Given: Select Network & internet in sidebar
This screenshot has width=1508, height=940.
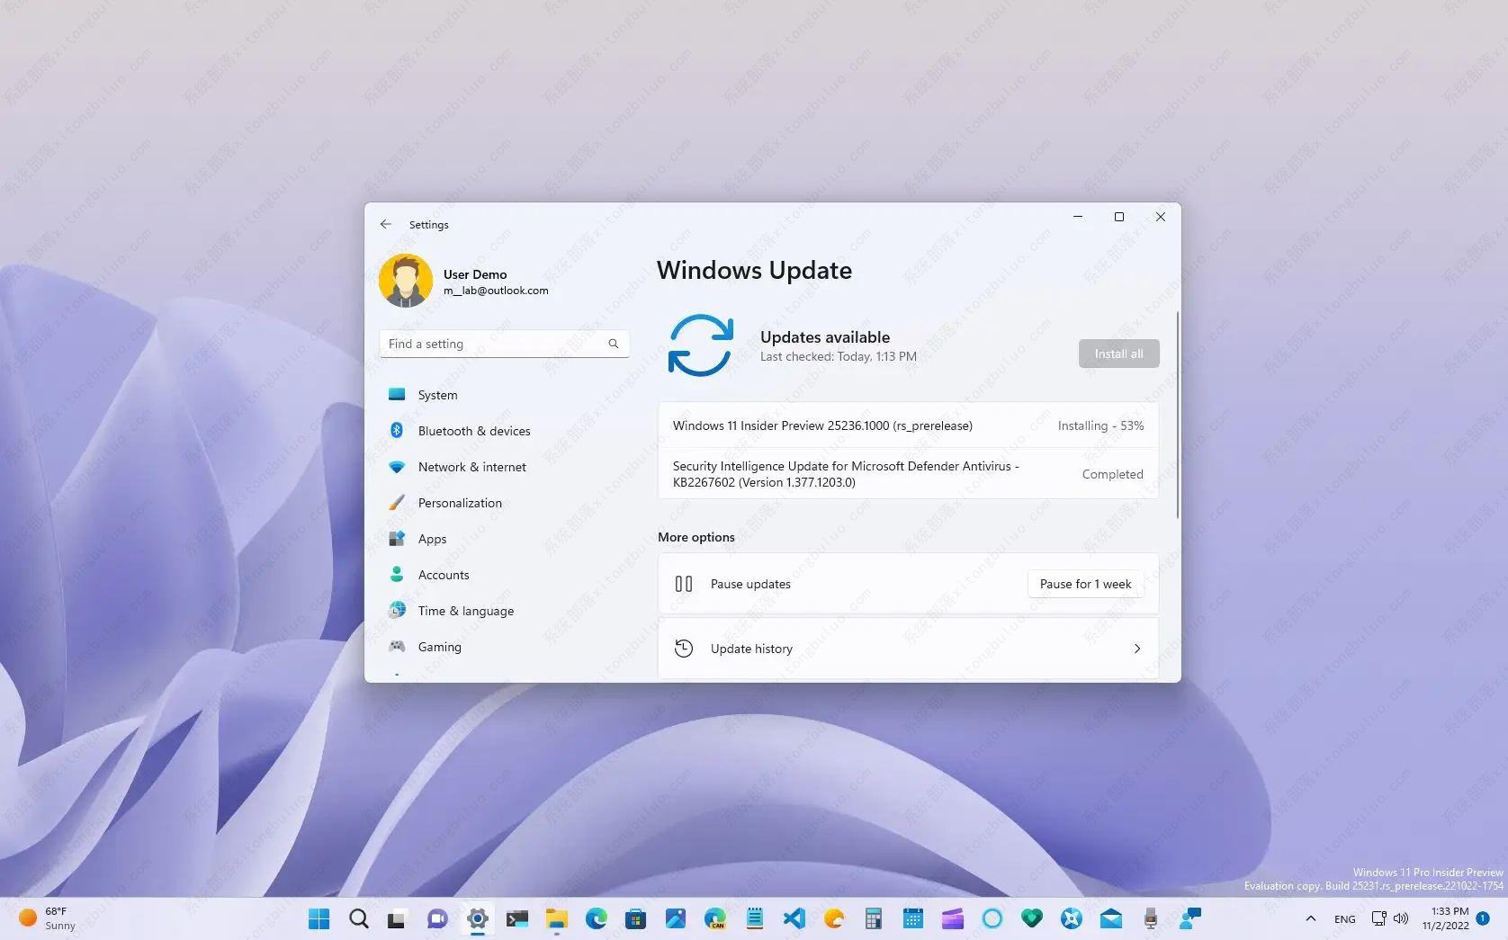Looking at the screenshot, I should pos(471,467).
